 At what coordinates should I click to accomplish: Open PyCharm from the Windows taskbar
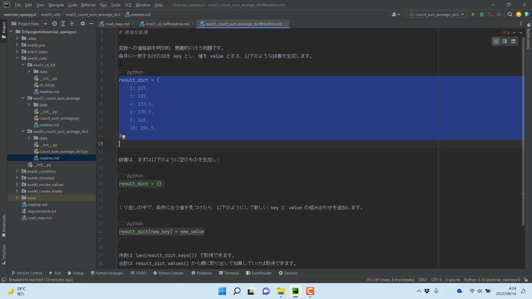point(295,291)
